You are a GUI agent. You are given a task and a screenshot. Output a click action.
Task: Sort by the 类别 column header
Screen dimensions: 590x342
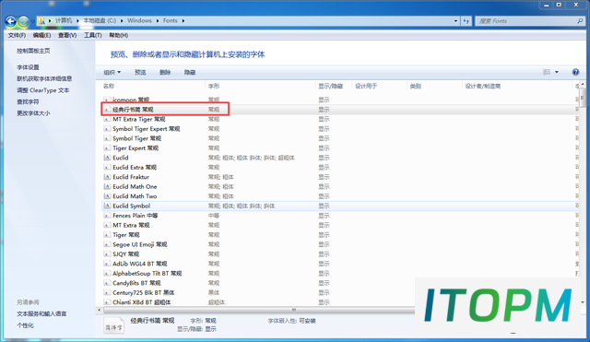(416, 86)
